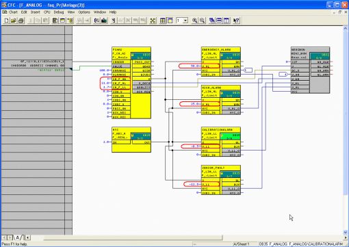Click the New chart toolbar icon
This screenshot has width=349, height=247.
[x=6, y=21]
